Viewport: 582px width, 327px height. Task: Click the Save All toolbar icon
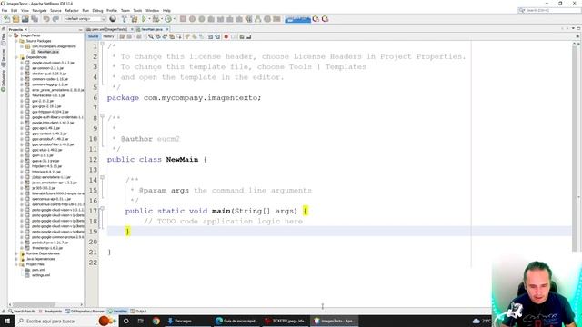(x=35, y=19)
